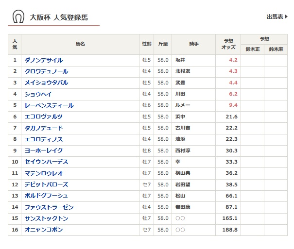Click jockey name 横山典
The height and width of the screenshot is (249, 294).
pyautogui.click(x=183, y=173)
